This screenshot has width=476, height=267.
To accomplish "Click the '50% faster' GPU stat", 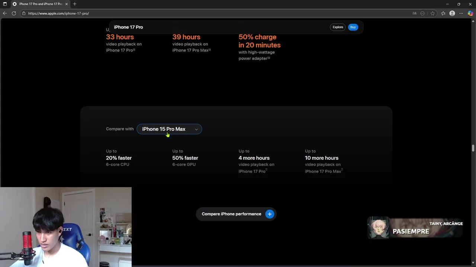I will pyautogui.click(x=185, y=158).
